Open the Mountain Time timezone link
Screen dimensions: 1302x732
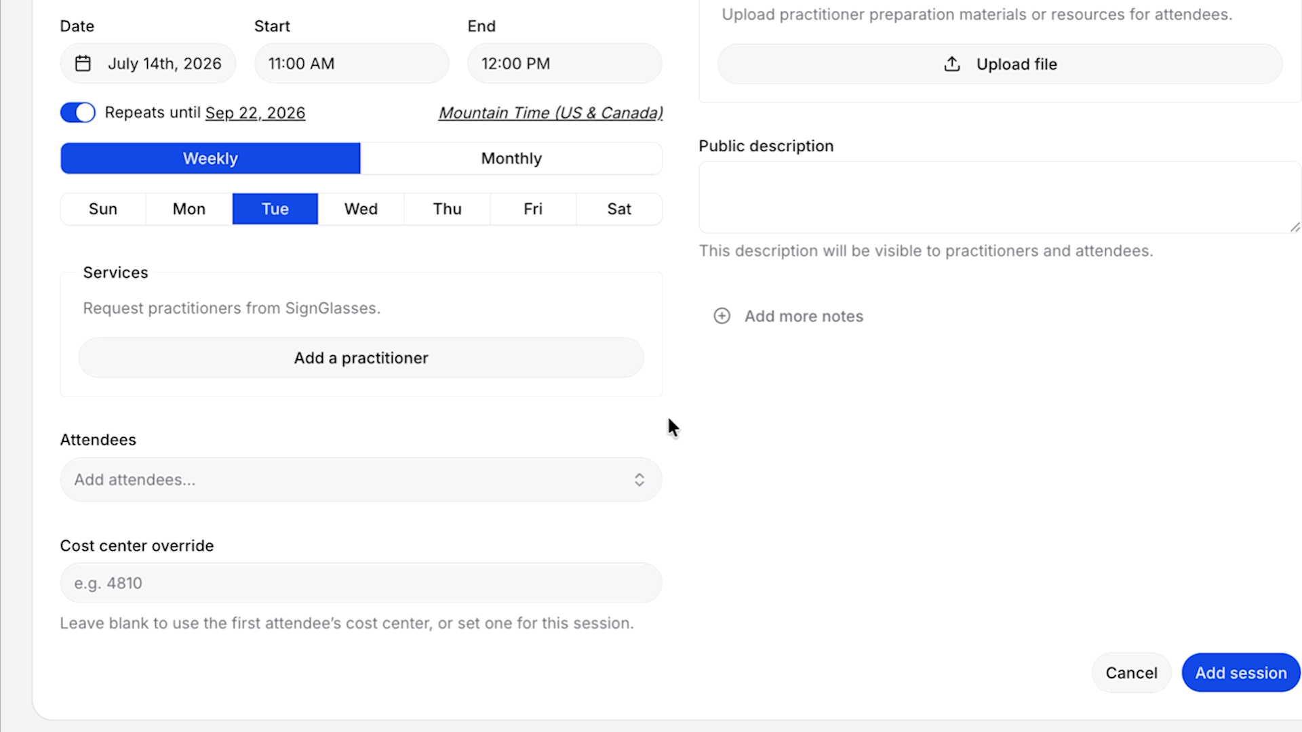pyautogui.click(x=551, y=113)
